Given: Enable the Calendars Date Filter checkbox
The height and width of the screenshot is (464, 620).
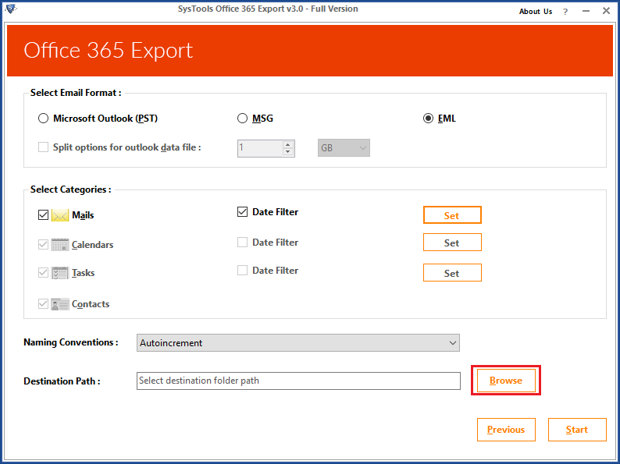Looking at the screenshot, I should pos(242,242).
